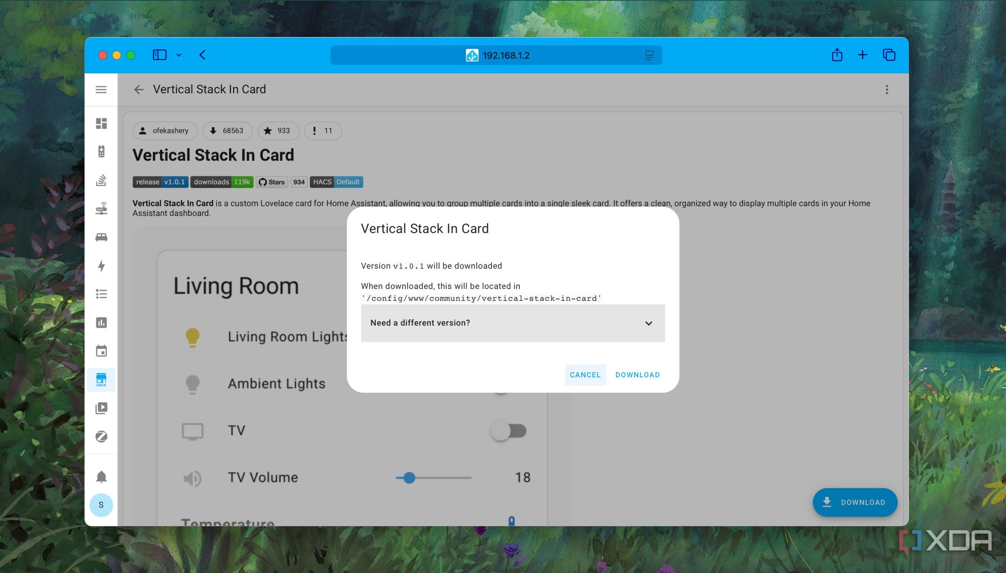Toggle the TV switch
Viewport: 1006px width, 573px height.
[509, 431]
